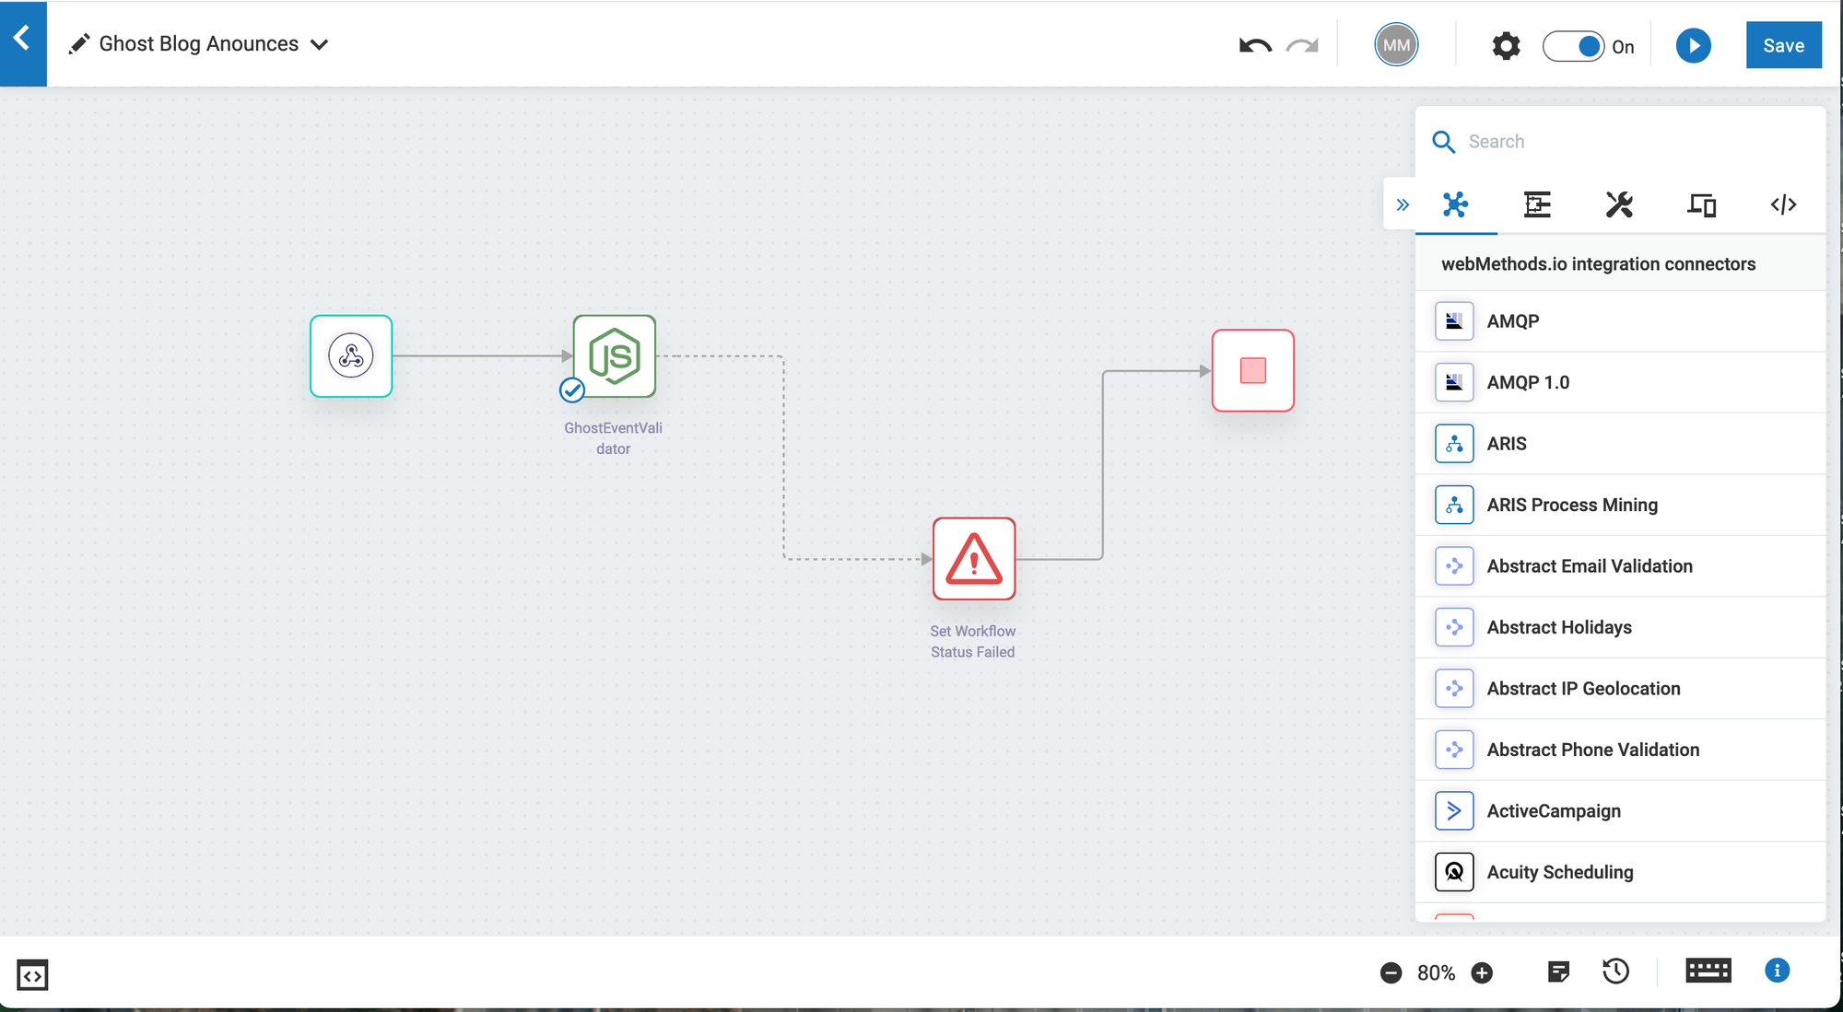Viewport: 1843px width, 1012px height.
Task: Open the workflow notes panel
Action: click(1559, 971)
